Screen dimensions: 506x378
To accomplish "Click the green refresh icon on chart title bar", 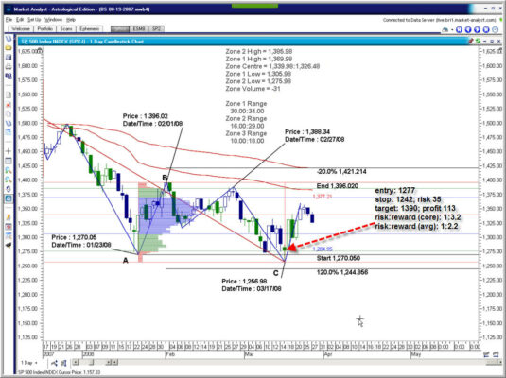I will click(x=478, y=41).
